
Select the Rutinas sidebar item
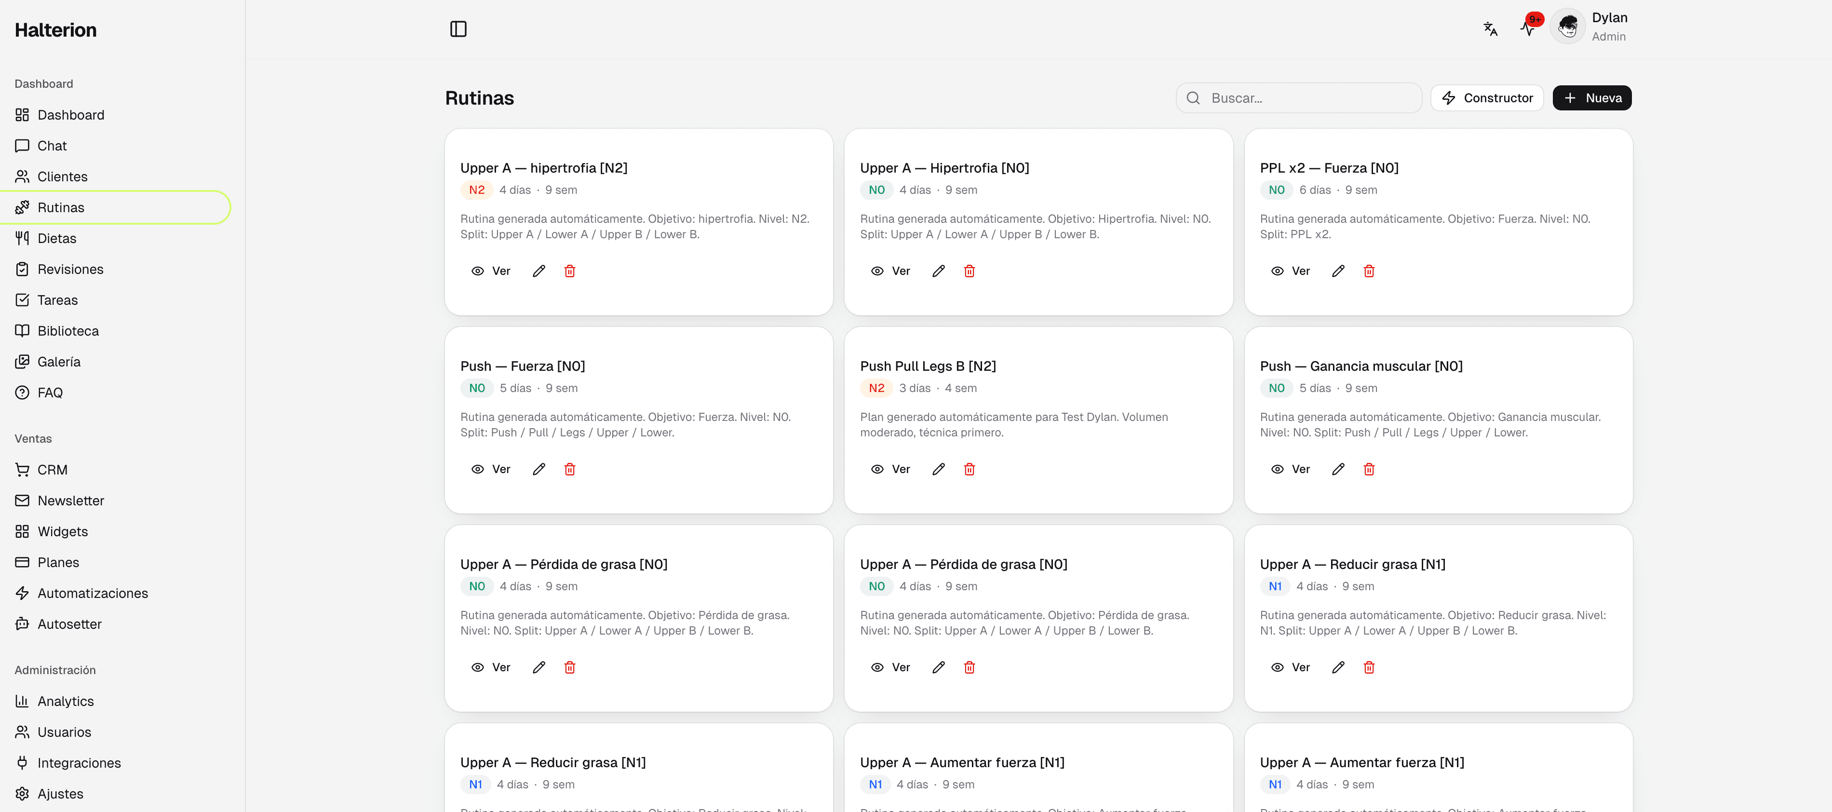[x=115, y=208]
